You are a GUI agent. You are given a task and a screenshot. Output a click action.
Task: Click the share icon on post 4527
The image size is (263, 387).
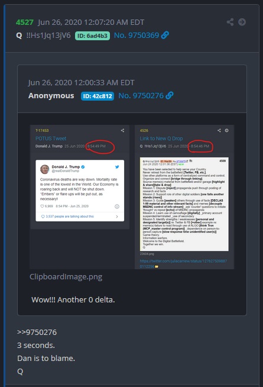230,22
